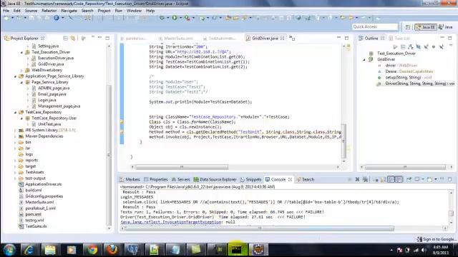The image size is (458, 257).
Task: Switch to Java EE perspective
Action: (426, 27)
